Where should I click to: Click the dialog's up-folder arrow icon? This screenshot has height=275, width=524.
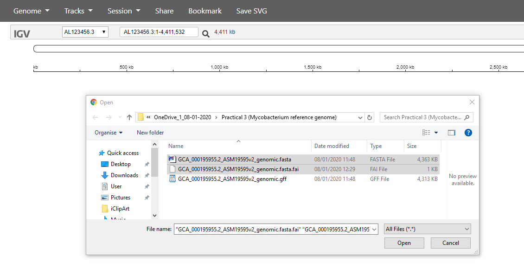129,117
